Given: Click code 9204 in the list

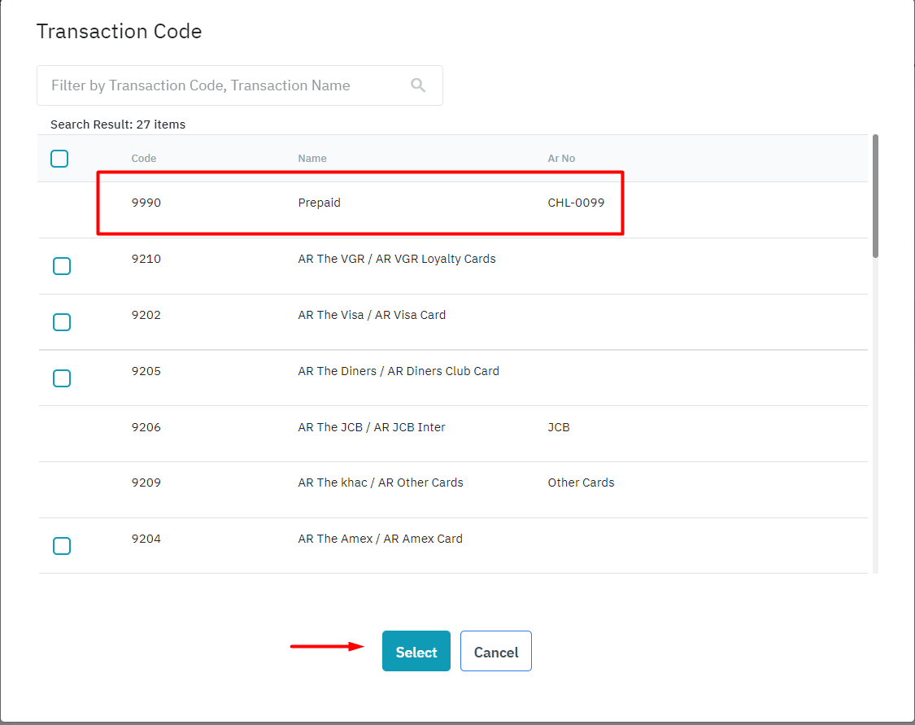Looking at the screenshot, I should click(146, 539).
